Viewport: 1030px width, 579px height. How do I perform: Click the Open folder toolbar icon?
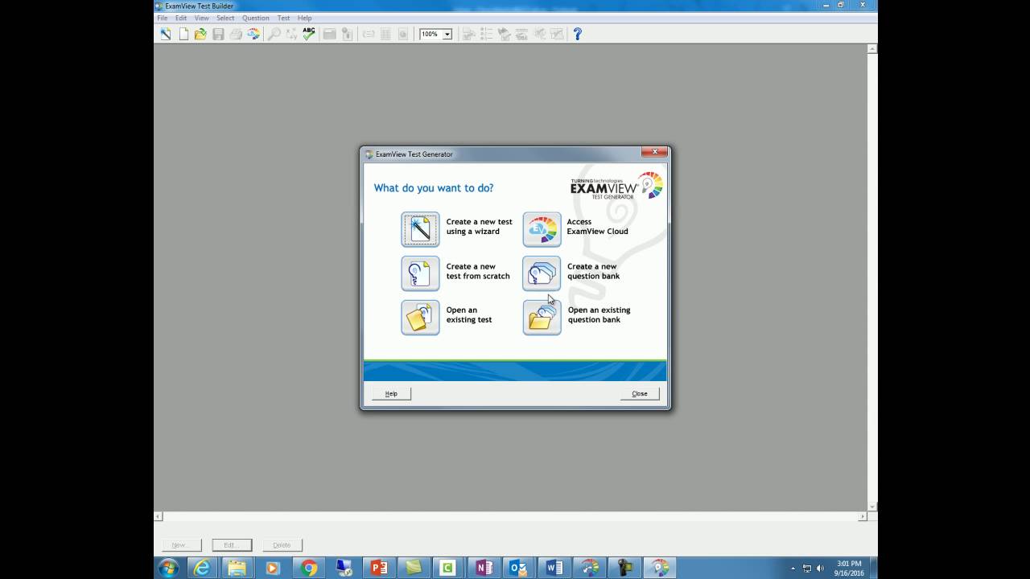(x=200, y=34)
